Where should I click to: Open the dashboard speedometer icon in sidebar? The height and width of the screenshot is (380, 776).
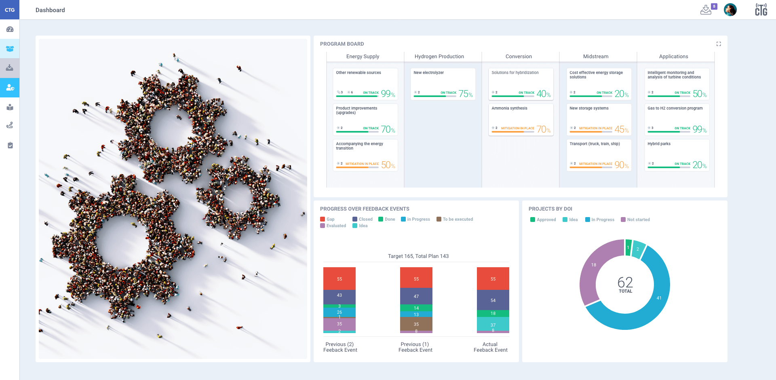tap(10, 29)
